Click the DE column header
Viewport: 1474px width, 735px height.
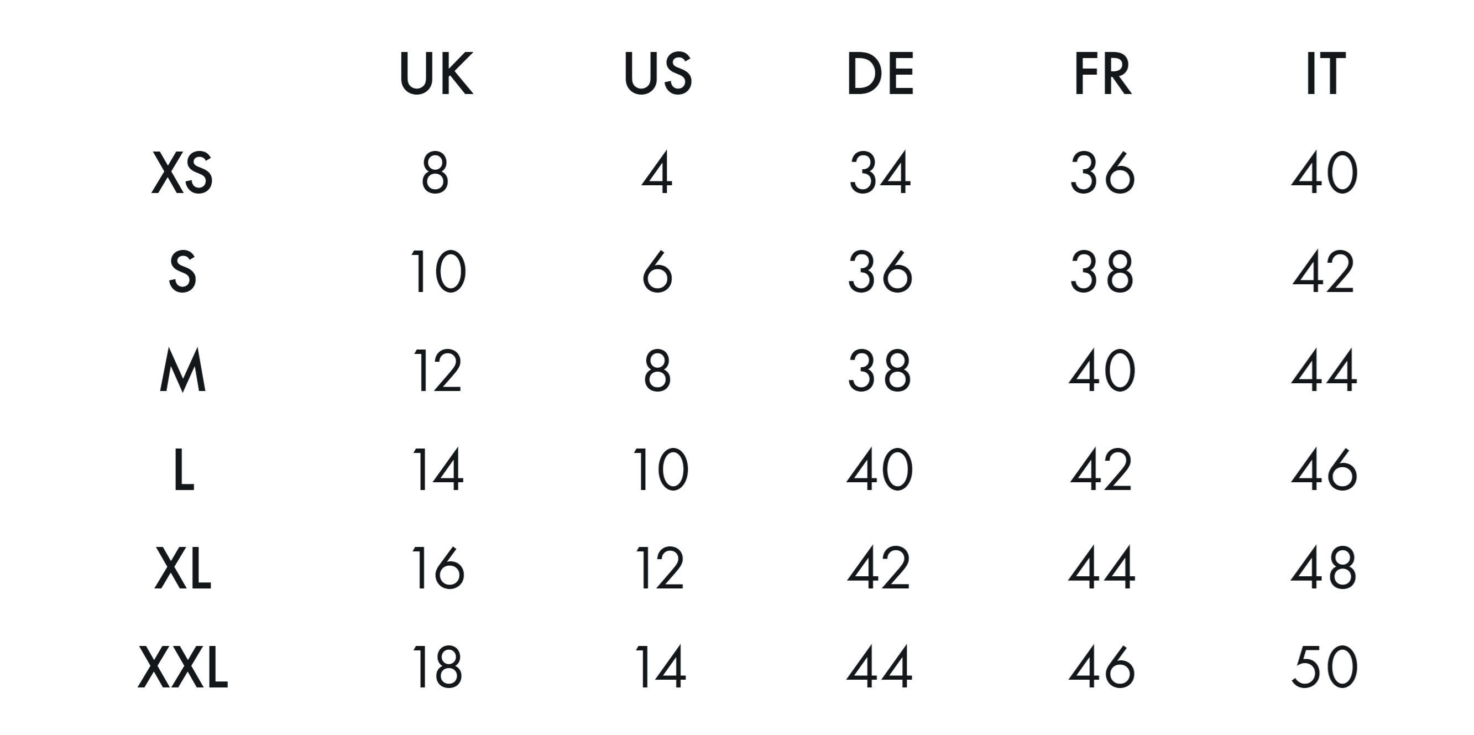[x=880, y=74]
